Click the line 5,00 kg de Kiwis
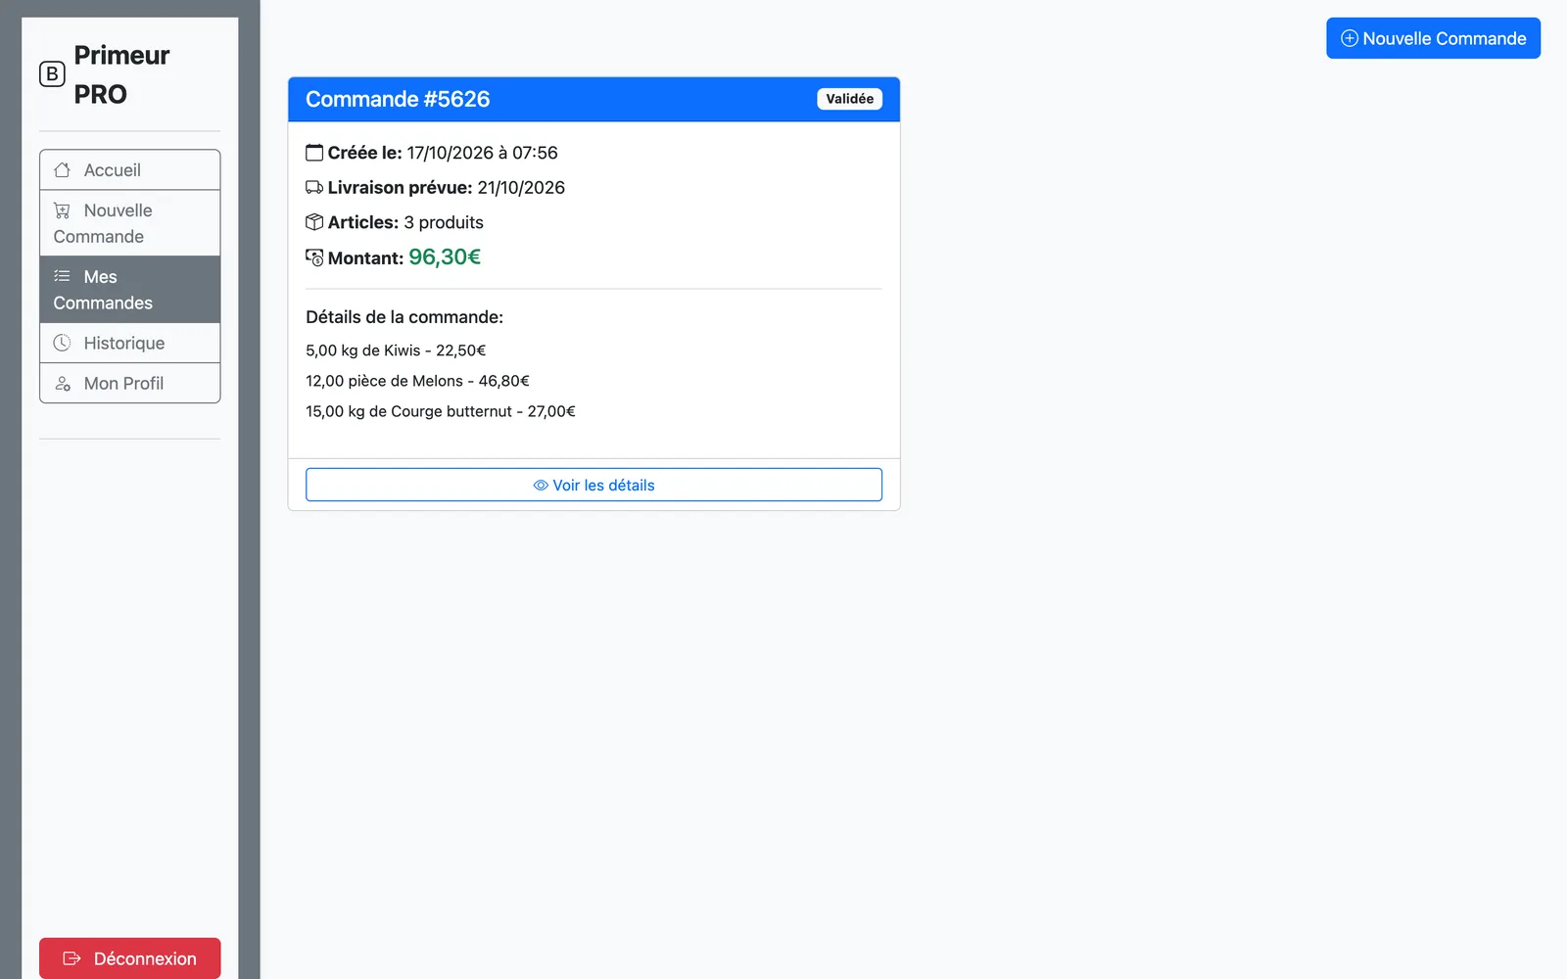This screenshot has height=979, width=1567. 396,350
